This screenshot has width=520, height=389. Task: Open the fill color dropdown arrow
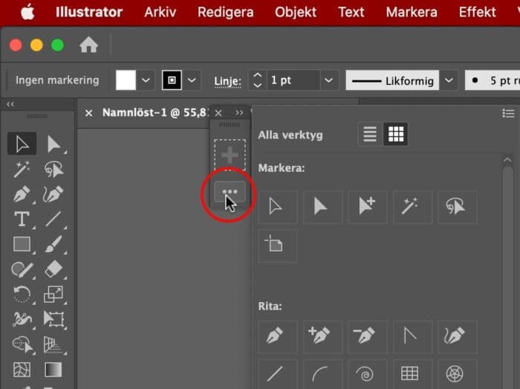[x=146, y=80]
